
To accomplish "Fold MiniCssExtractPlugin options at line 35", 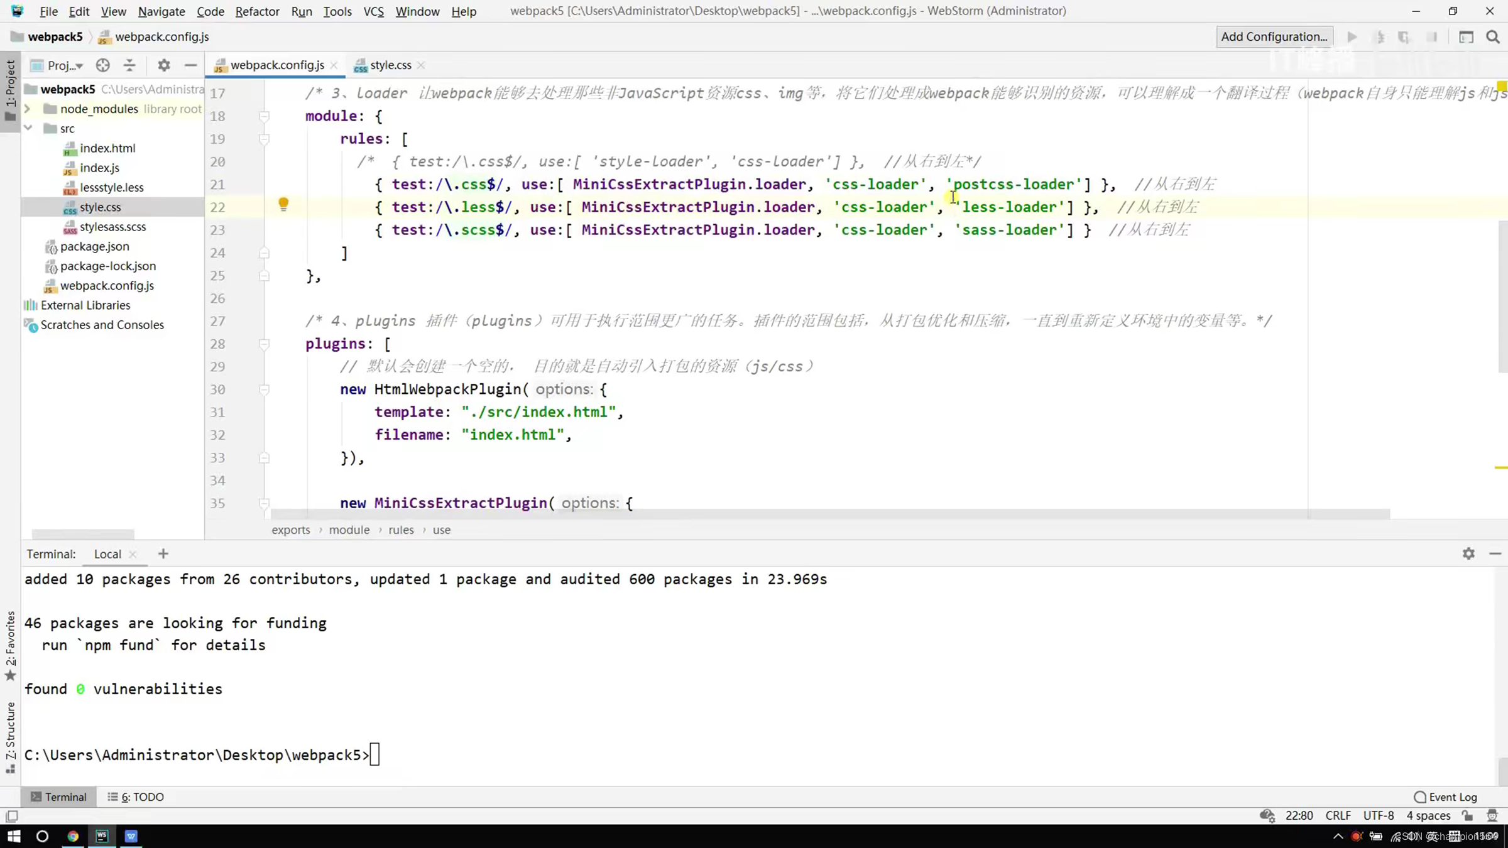I will pyautogui.click(x=265, y=503).
